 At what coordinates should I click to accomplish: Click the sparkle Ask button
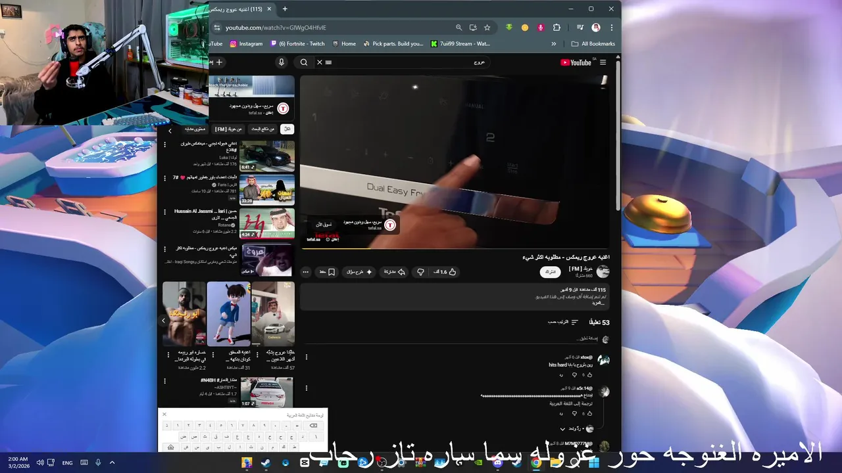pyautogui.click(x=360, y=272)
